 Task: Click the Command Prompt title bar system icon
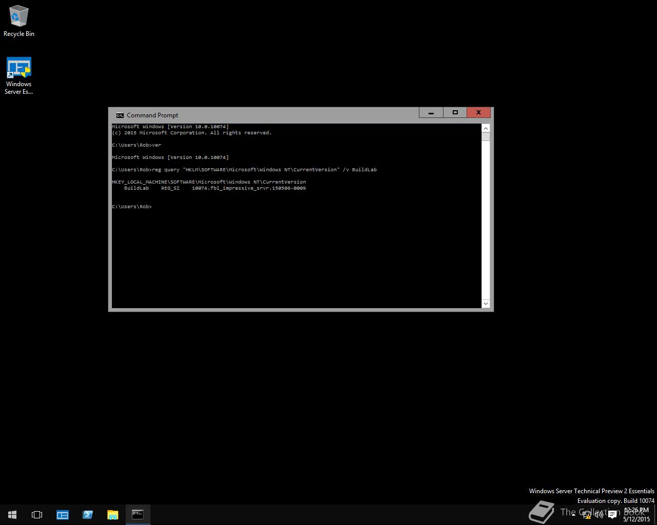click(x=120, y=115)
